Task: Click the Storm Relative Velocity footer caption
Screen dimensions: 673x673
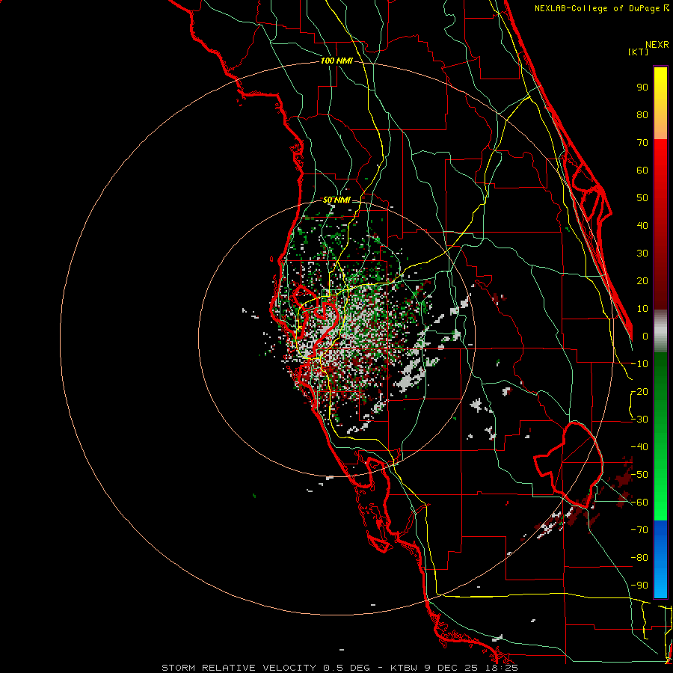Action: [x=339, y=668]
